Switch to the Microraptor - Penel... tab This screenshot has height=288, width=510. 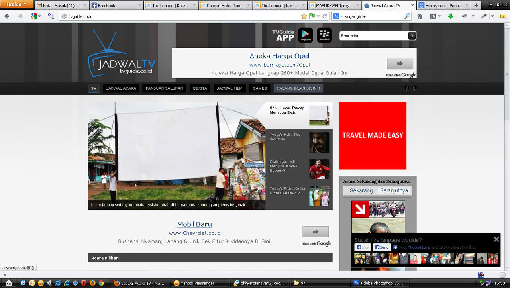[x=443, y=5]
